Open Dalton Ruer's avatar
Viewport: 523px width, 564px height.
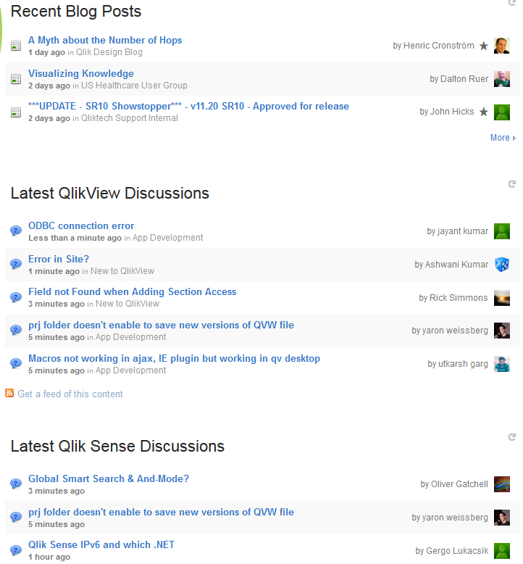[502, 79]
